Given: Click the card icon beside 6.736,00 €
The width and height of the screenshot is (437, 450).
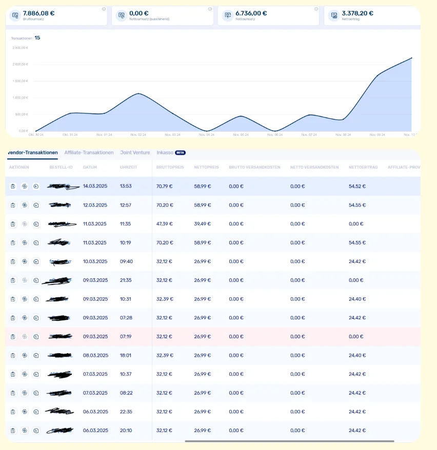Looking at the screenshot, I should [x=228, y=15].
